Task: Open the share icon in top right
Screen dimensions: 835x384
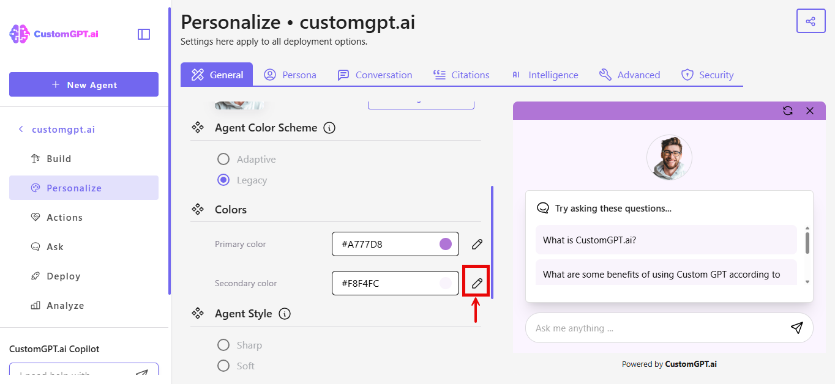Action: coord(811,21)
